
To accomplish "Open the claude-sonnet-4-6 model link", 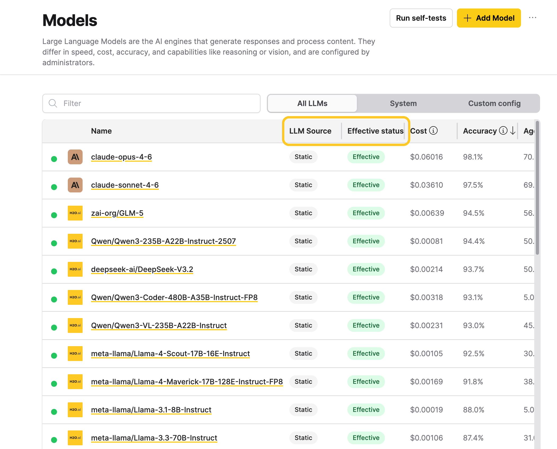I will click(x=125, y=185).
